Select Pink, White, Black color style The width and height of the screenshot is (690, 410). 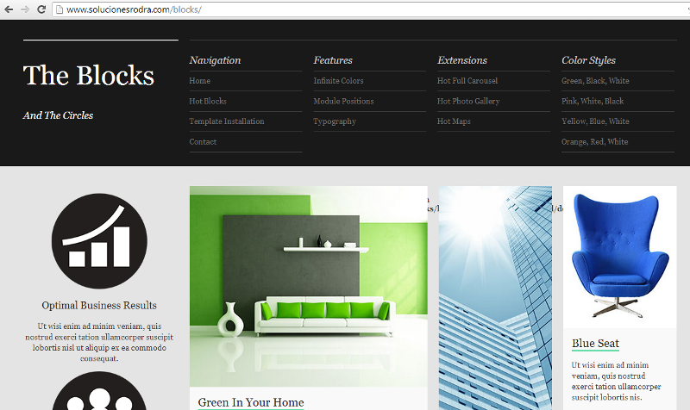pyautogui.click(x=593, y=101)
